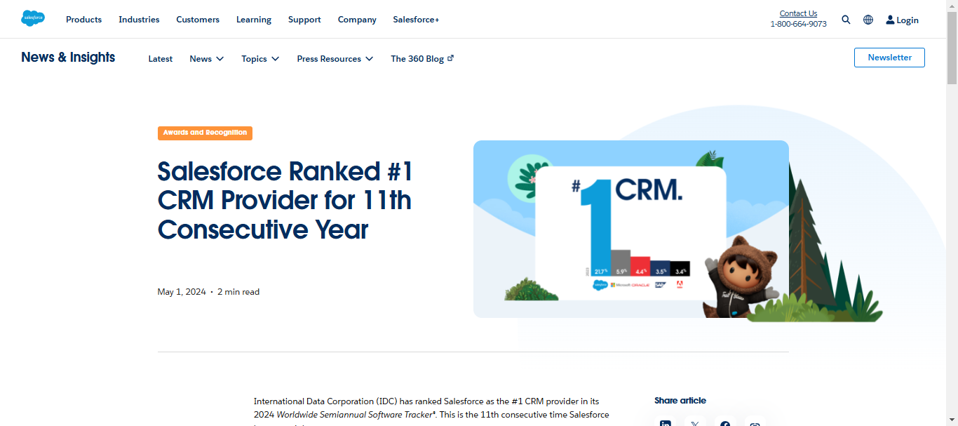Viewport: 958px width, 426px height.
Task: Open the Contact Us link
Action: tap(798, 13)
